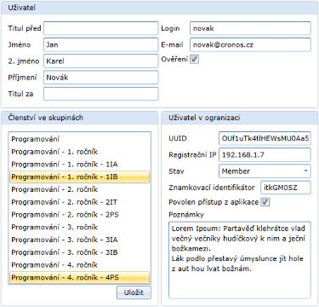This screenshot has height=307, width=319.
Task: Select Programování - 2. ročník in list
Action: pyautogui.click(x=79, y=189)
